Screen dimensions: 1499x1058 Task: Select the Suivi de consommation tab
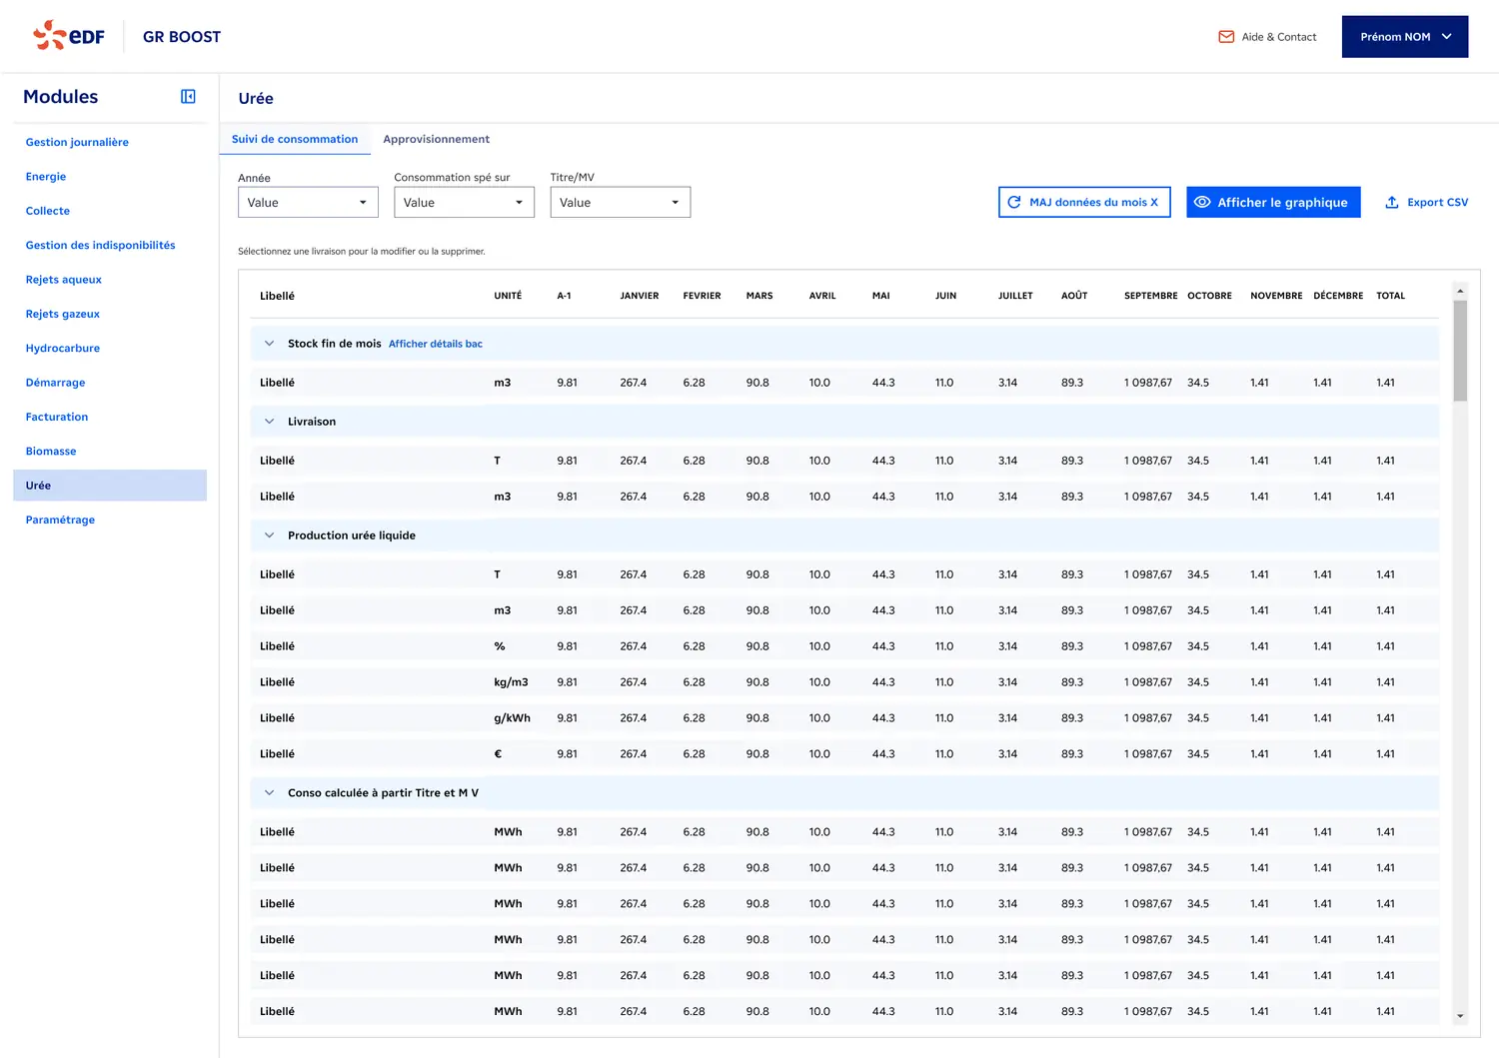pyautogui.click(x=295, y=139)
